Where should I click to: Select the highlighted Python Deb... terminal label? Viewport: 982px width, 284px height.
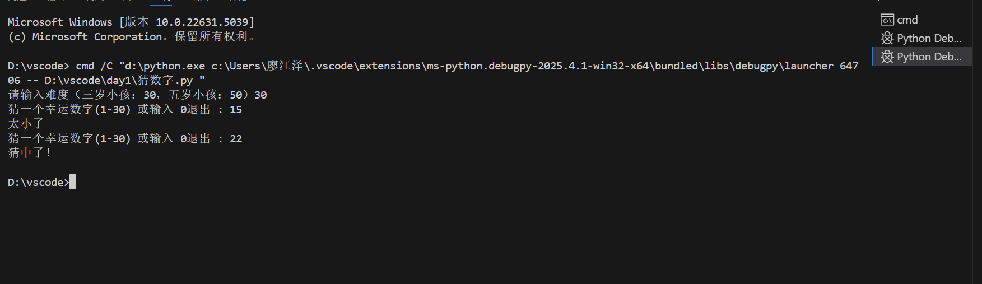click(929, 57)
